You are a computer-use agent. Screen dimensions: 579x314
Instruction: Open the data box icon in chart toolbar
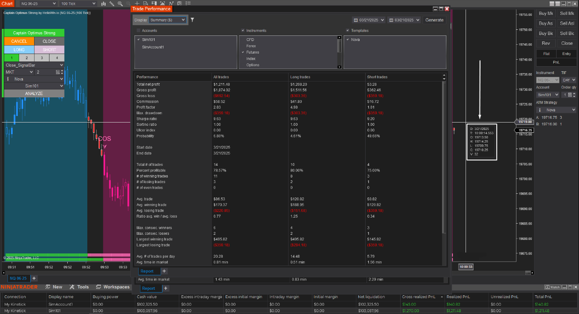(146, 3)
